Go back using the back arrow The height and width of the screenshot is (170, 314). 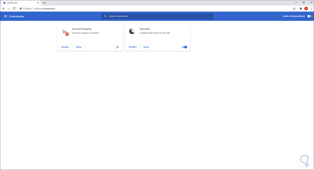[3, 8]
